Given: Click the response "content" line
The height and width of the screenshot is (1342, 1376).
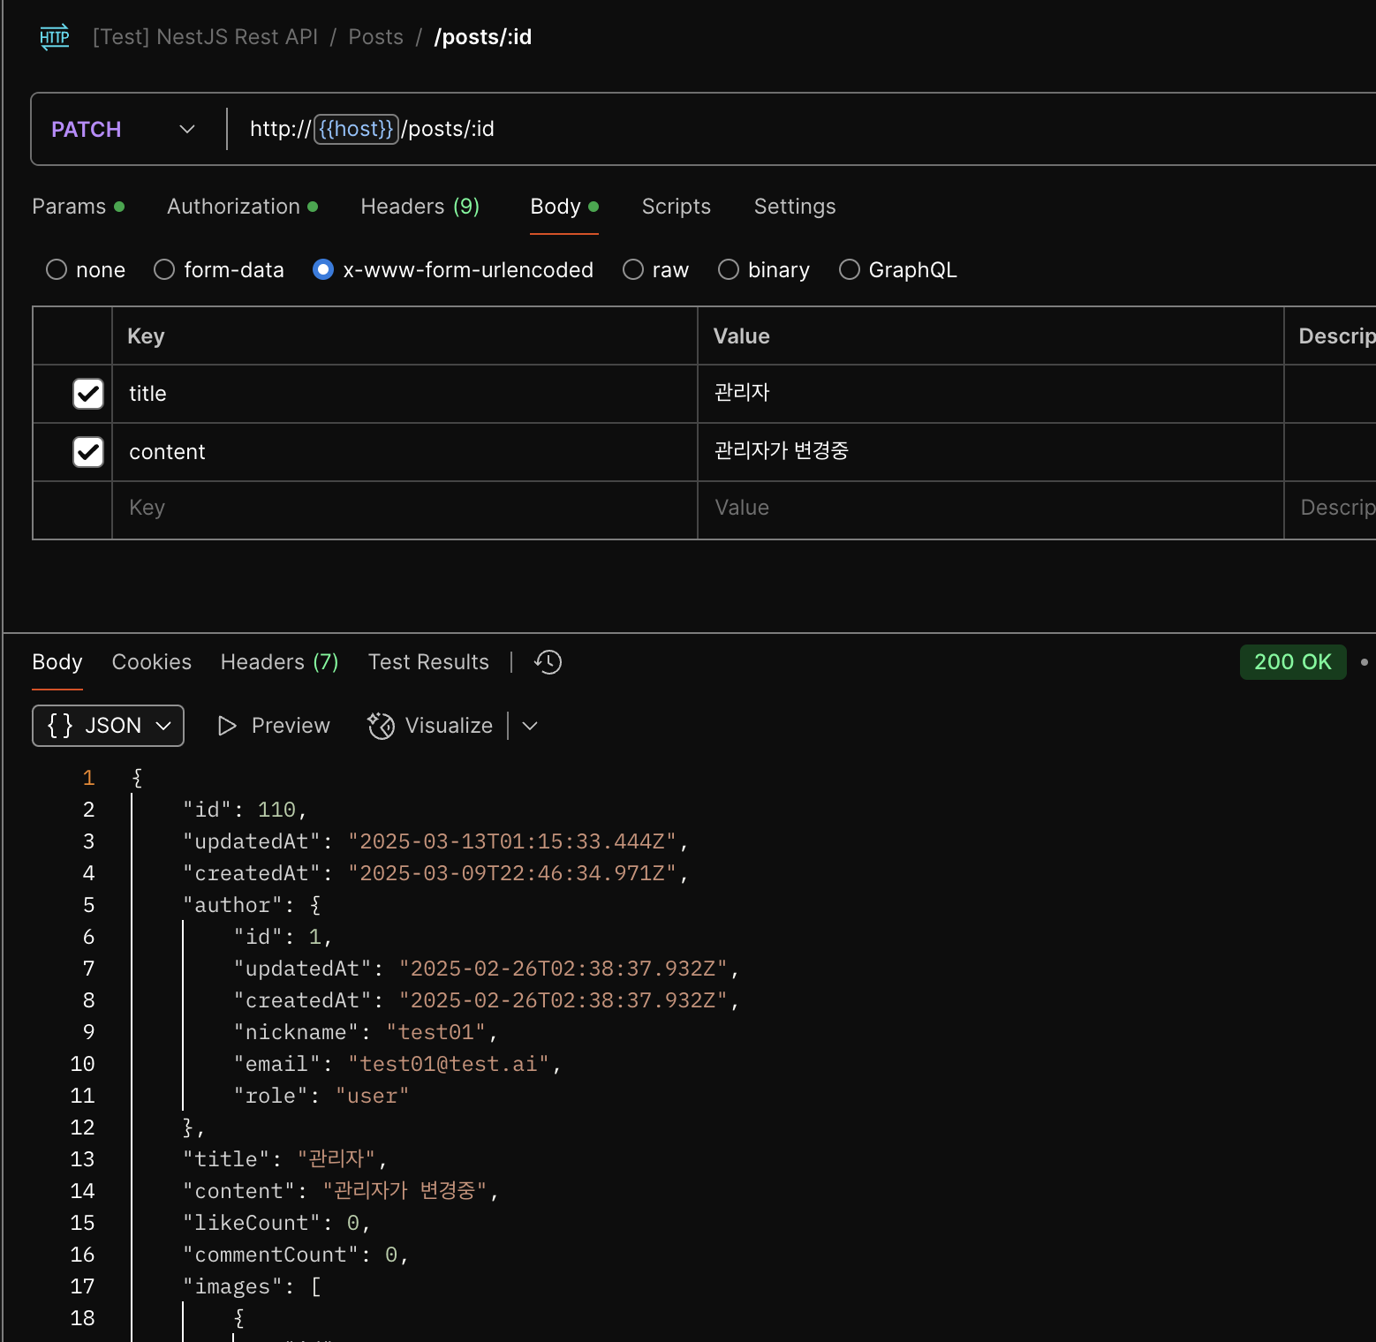Looking at the screenshot, I should coord(341,1191).
